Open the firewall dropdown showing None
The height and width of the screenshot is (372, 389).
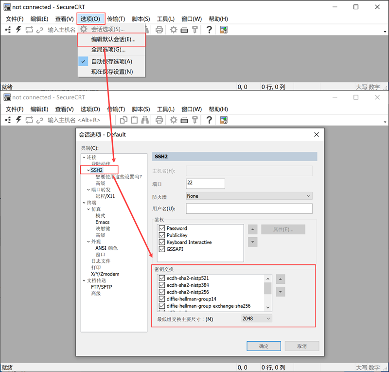pyautogui.click(x=249, y=196)
